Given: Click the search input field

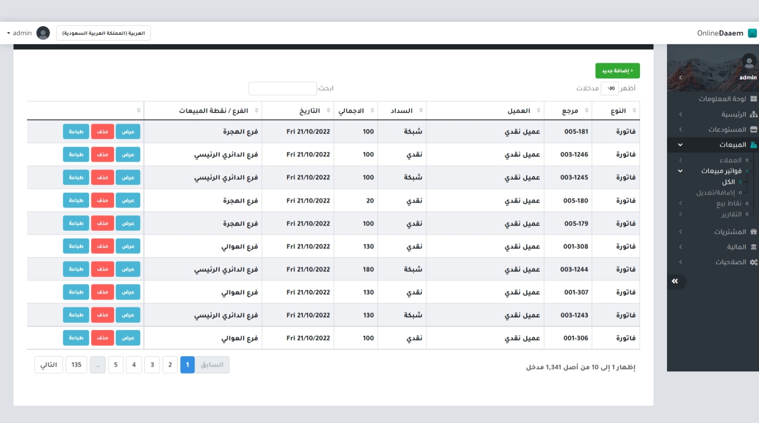Looking at the screenshot, I should click(x=282, y=88).
